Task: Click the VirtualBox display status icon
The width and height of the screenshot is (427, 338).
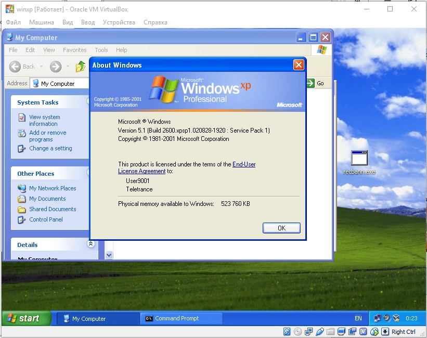Action: [x=341, y=331]
